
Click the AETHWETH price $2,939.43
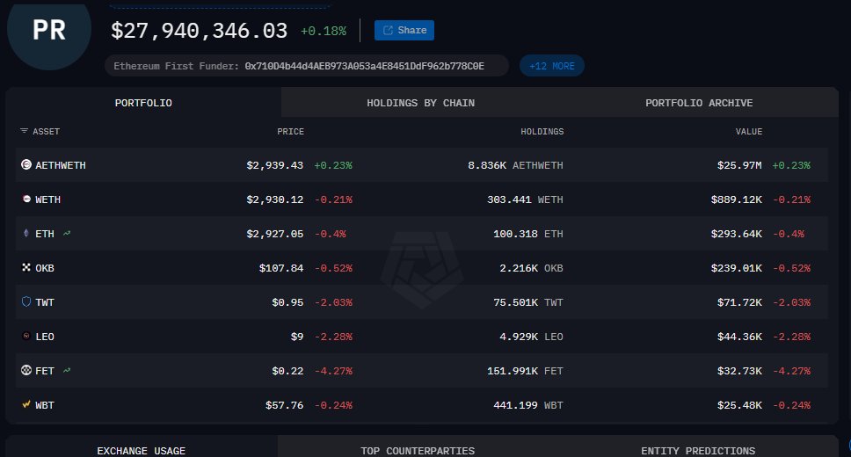[274, 165]
